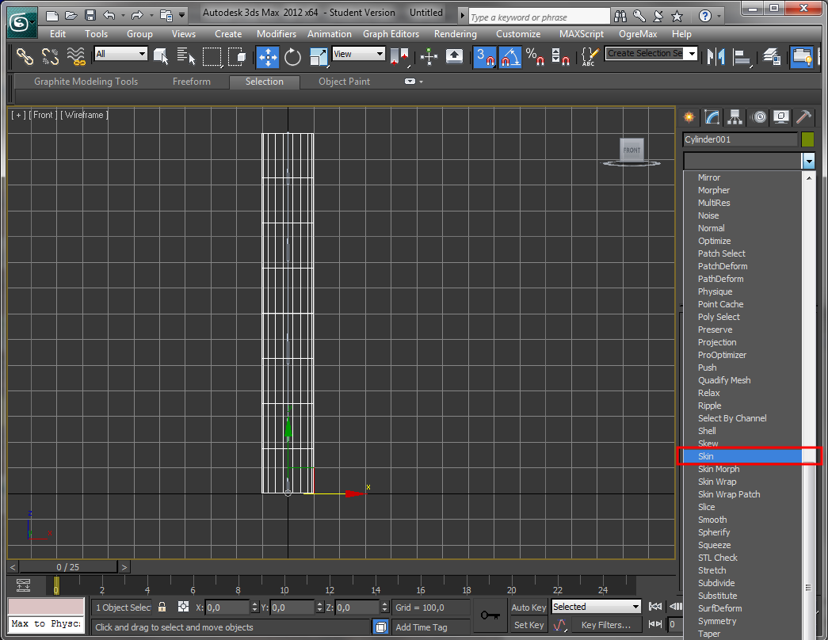The width and height of the screenshot is (828, 640).
Task: Click the Cylinder001 object color swatch
Action: [807, 139]
